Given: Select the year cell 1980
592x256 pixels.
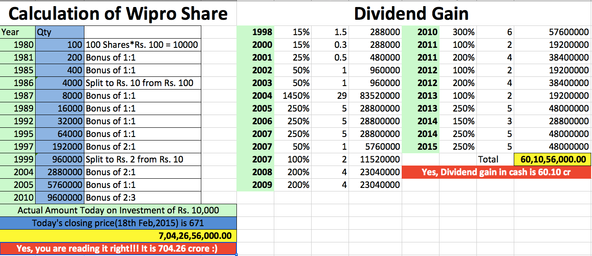Looking at the screenshot, I should click(18, 45).
